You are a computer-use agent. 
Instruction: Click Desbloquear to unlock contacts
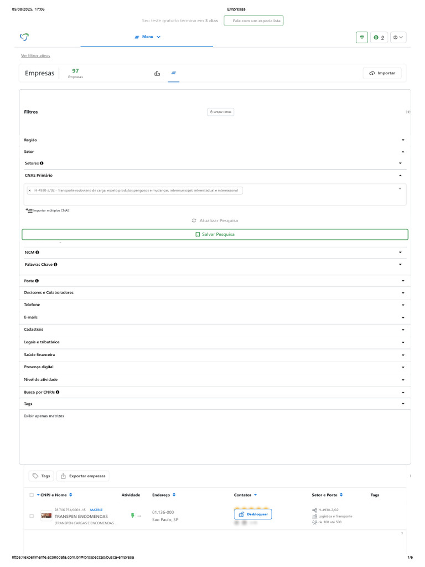point(253,514)
